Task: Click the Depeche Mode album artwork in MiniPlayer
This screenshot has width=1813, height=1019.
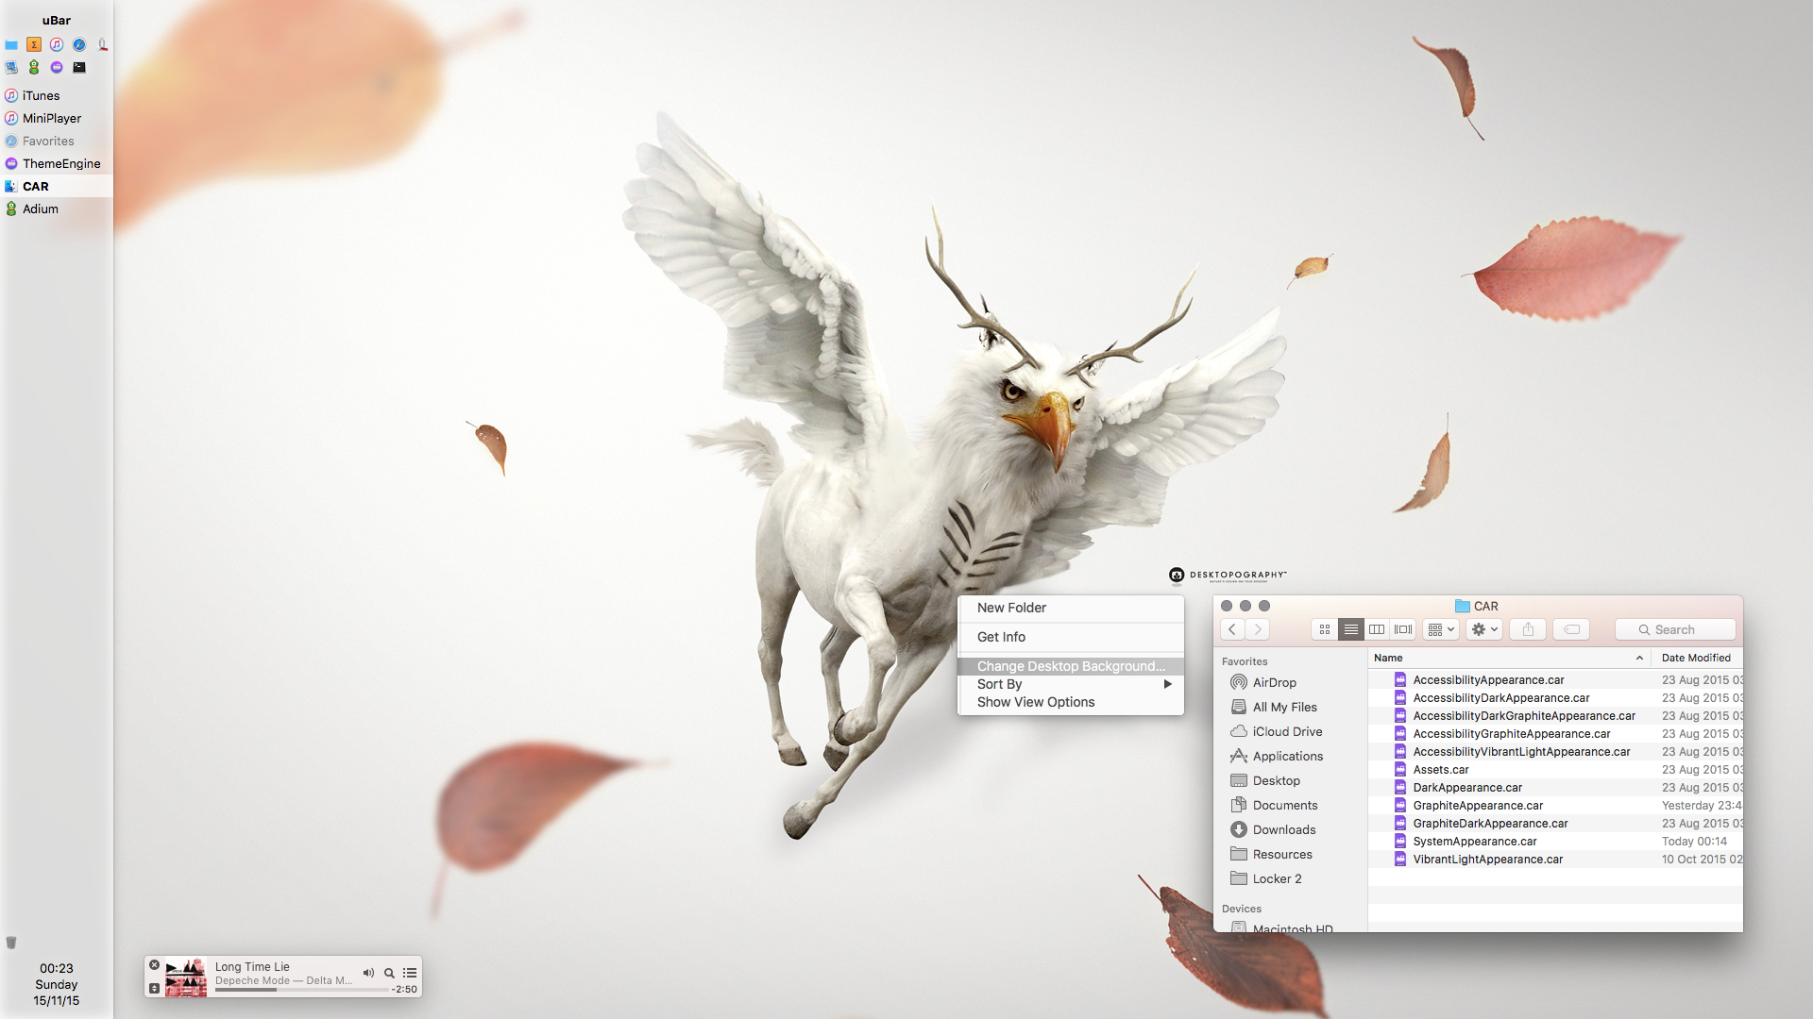Action: pyautogui.click(x=186, y=977)
